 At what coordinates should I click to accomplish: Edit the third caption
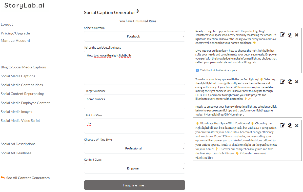(282, 125)
